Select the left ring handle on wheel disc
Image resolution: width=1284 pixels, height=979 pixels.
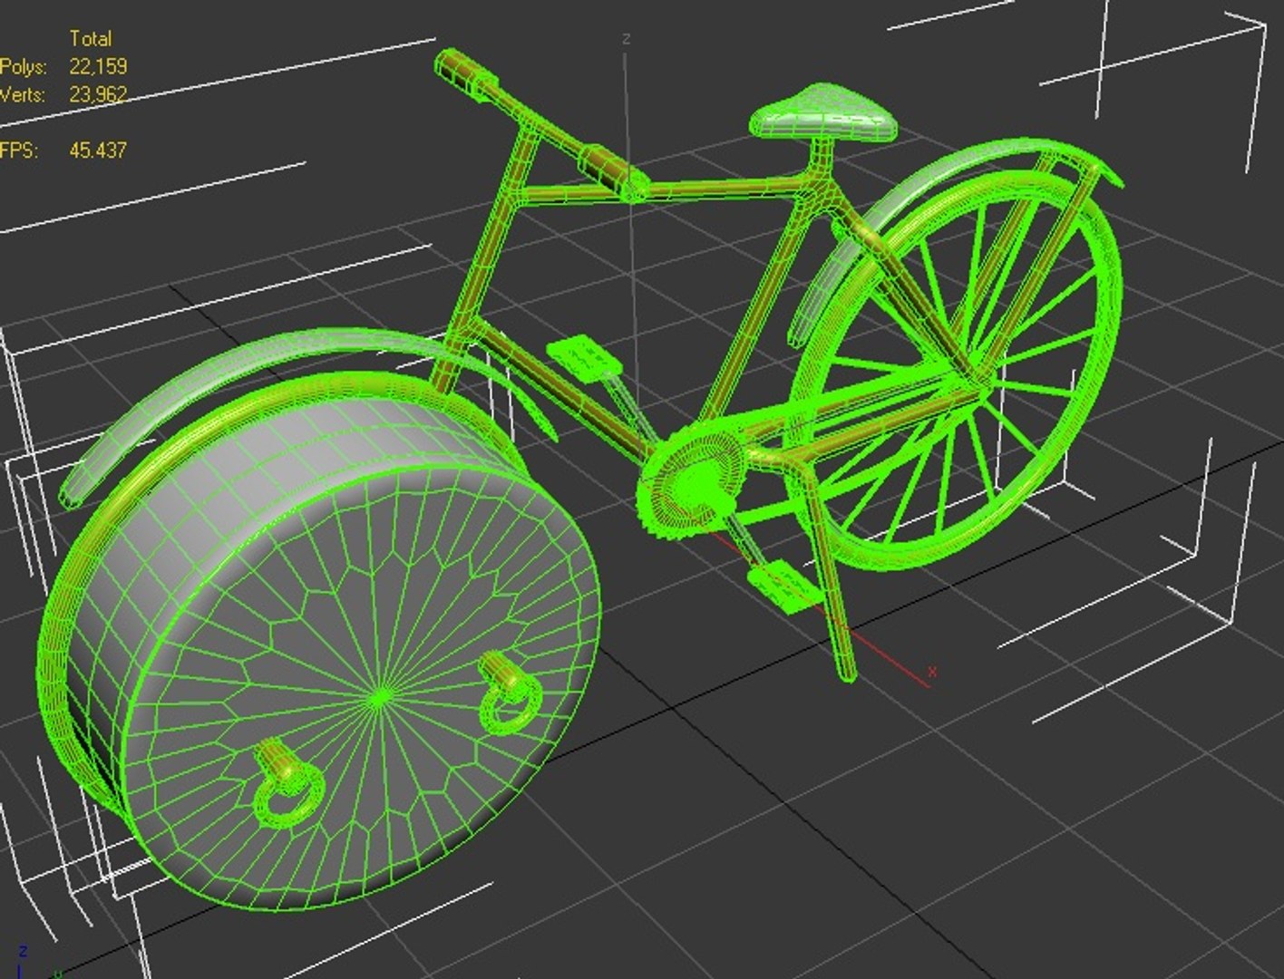287,781
